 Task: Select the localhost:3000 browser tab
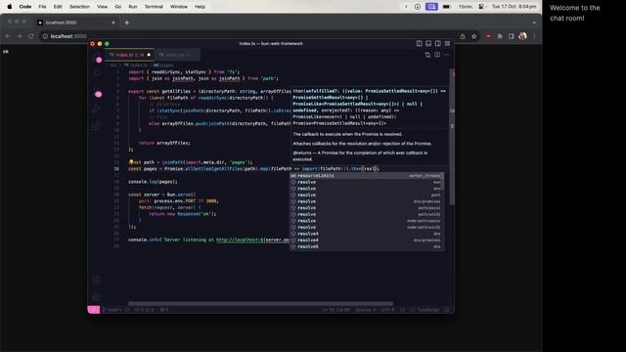tap(76, 22)
